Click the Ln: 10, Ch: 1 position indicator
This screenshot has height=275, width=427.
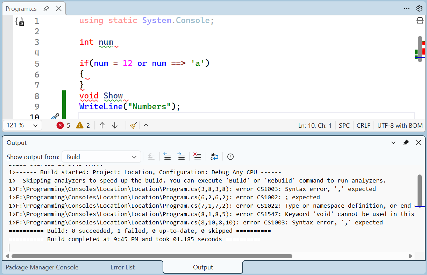(x=315, y=126)
